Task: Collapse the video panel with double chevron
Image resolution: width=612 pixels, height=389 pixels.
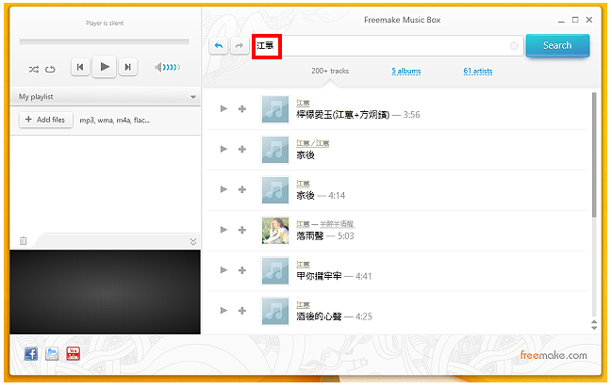Action: point(192,242)
